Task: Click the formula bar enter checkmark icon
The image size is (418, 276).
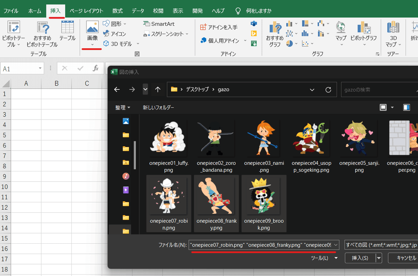Action: click(x=80, y=68)
